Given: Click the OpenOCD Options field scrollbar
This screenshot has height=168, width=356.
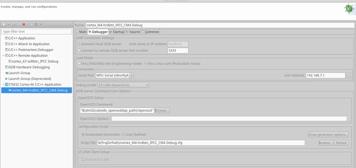Looking at the screenshot, I should click(348, 119).
